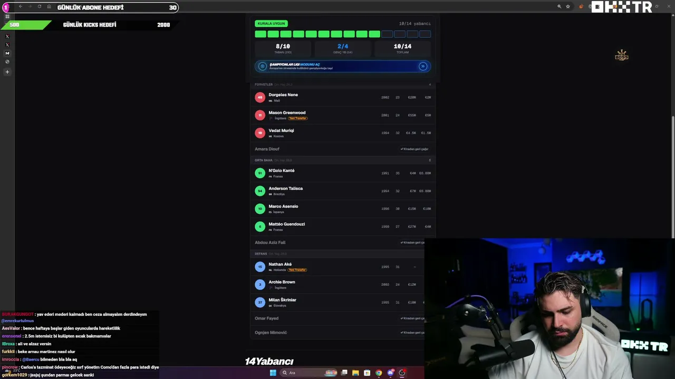Click the red number 19 badge of Vedat Muriqi
This screenshot has height=379, width=675.
pos(260,133)
